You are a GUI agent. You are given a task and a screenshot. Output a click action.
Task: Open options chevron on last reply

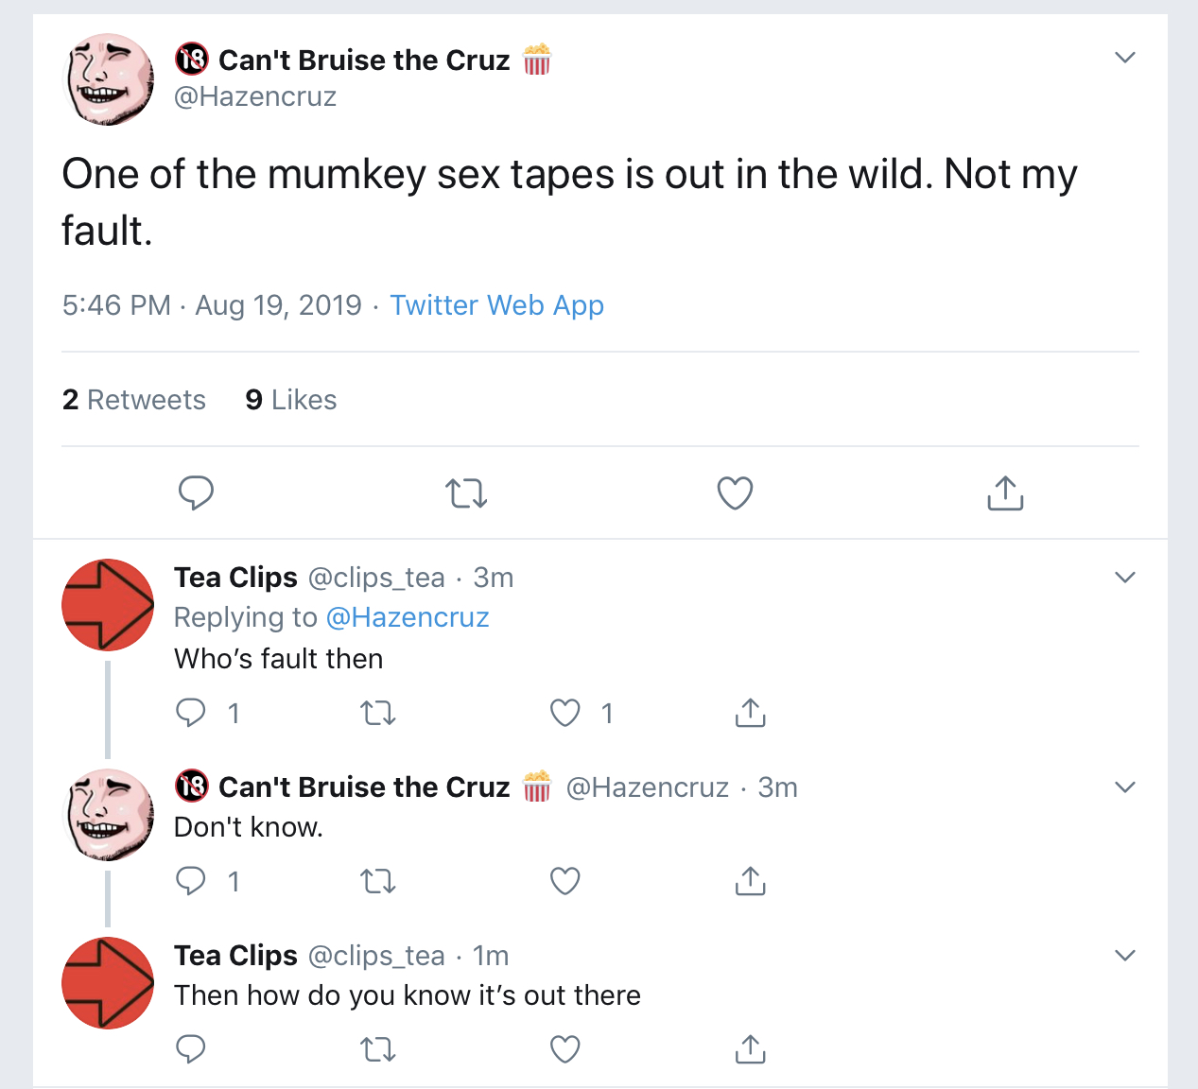(x=1124, y=956)
